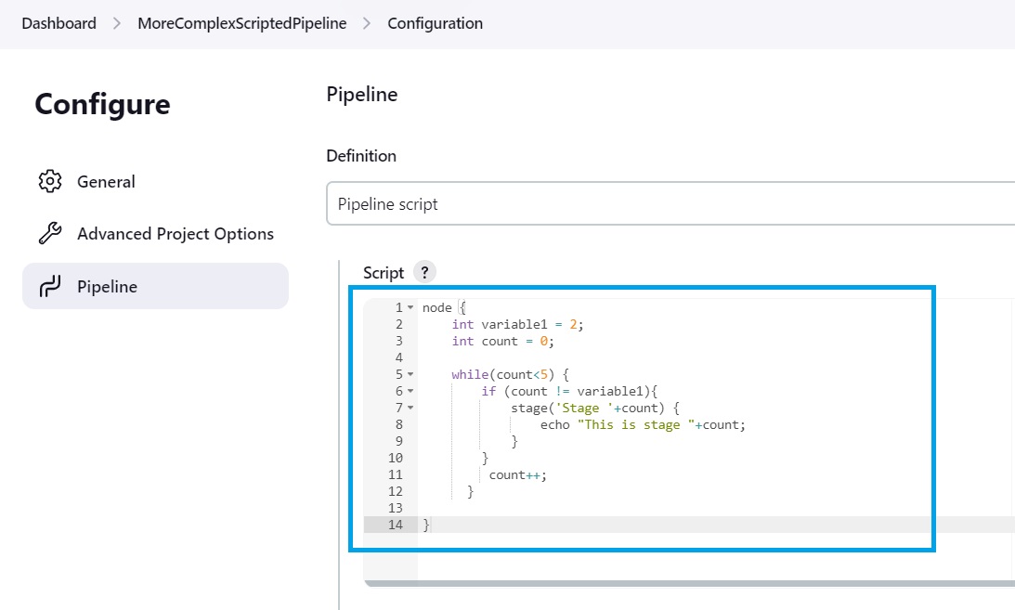Select the Pipeline sidebar label

[107, 286]
